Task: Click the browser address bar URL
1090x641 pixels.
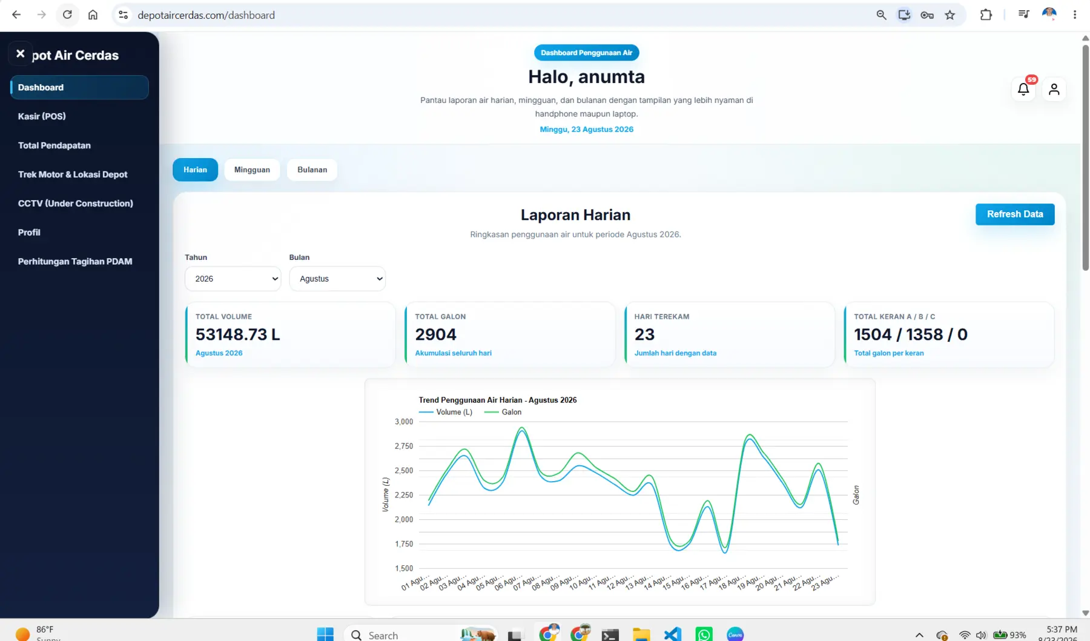Action: (206, 15)
